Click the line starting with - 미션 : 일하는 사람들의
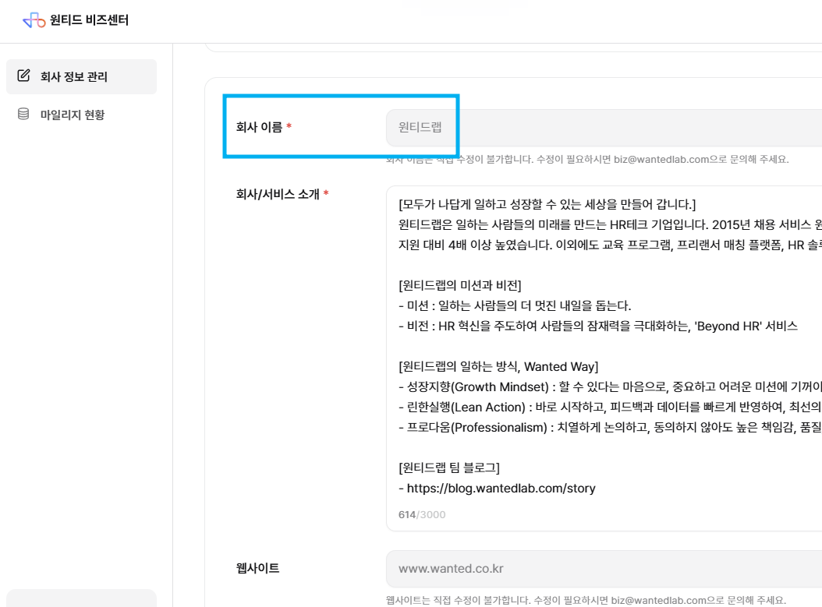 [x=515, y=305]
